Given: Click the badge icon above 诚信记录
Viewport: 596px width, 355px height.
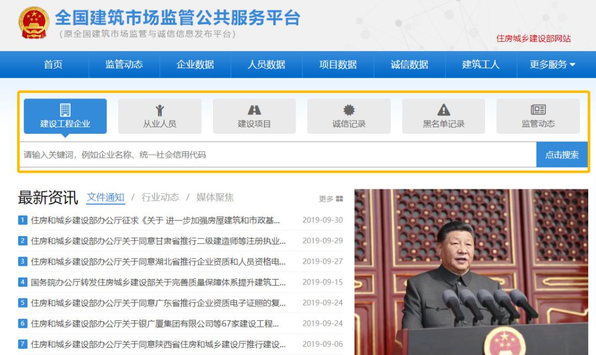Looking at the screenshot, I should [349, 110].
